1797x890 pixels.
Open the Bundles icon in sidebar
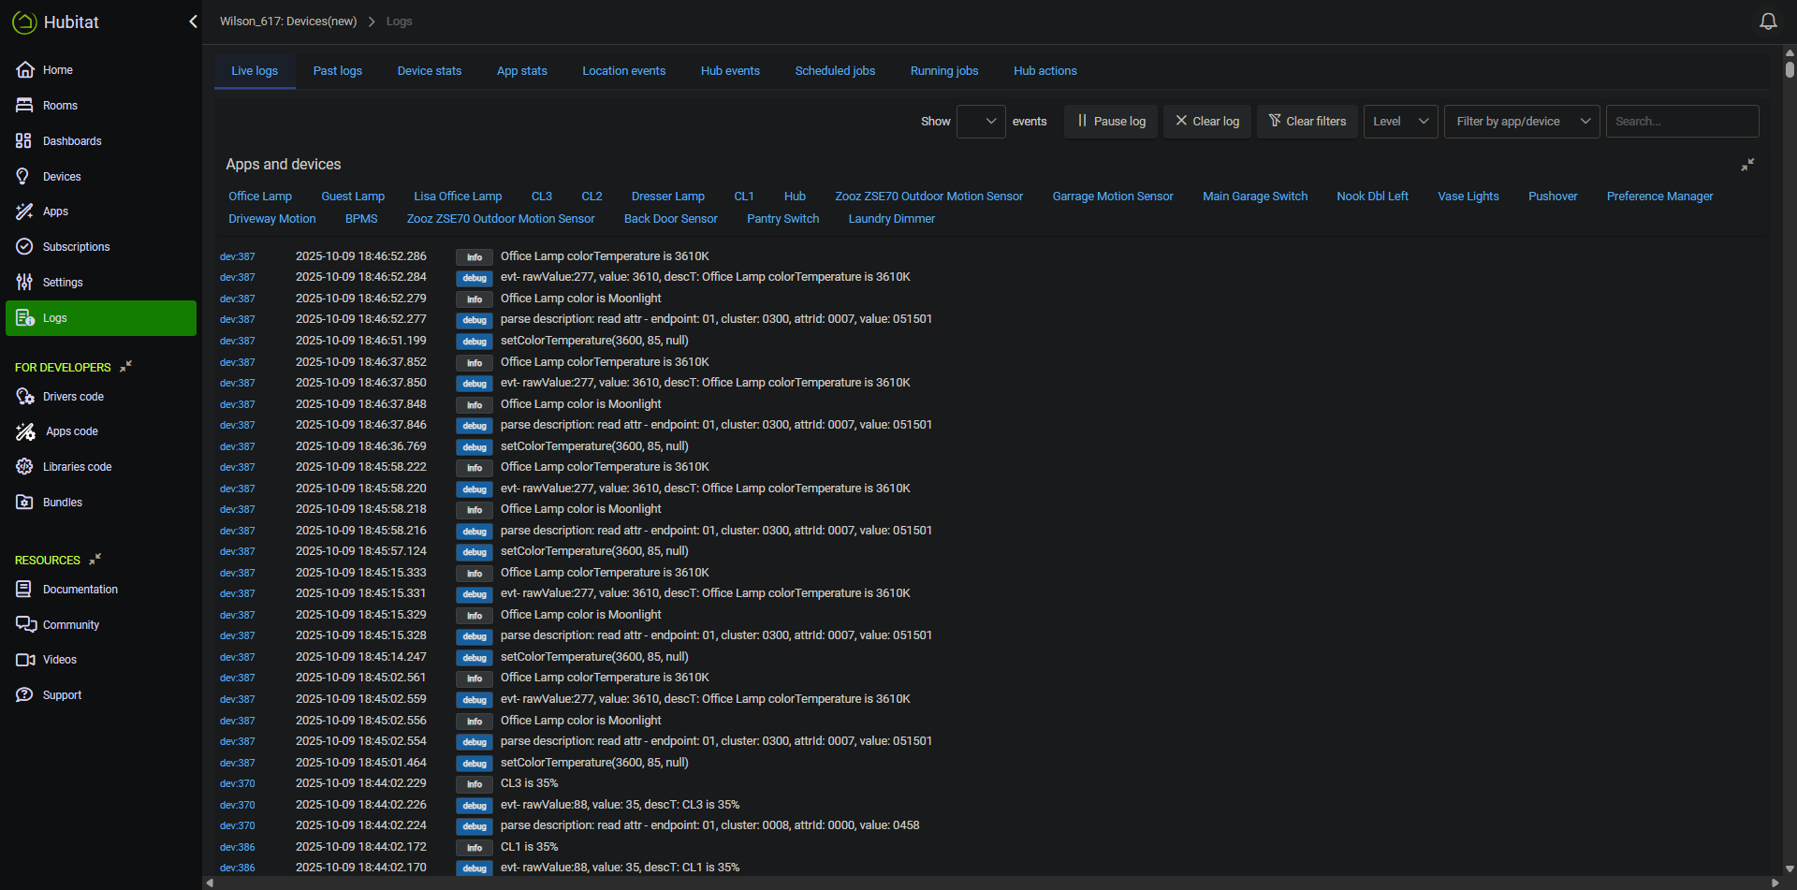(24, 503)
